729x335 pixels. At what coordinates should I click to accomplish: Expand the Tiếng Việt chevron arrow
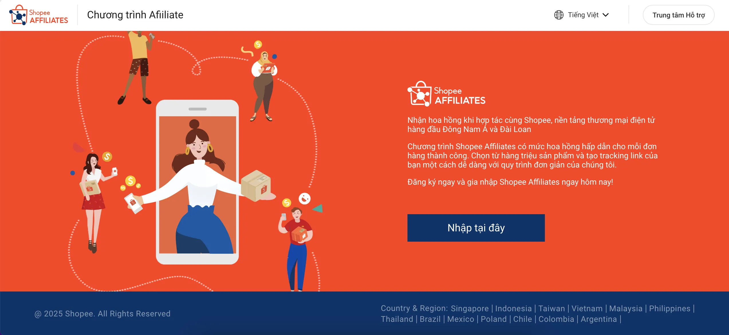[x=606, y=15]
